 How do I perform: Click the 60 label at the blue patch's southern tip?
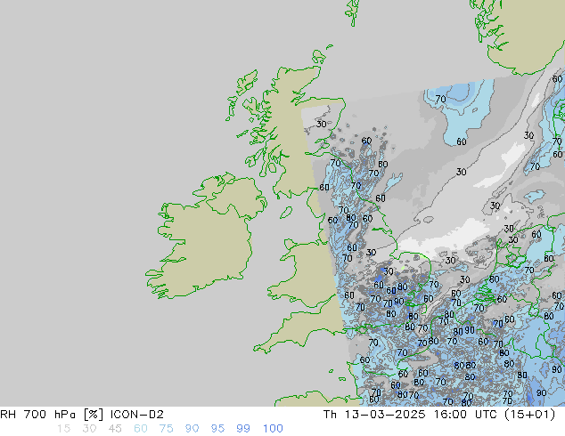[462, 141]
